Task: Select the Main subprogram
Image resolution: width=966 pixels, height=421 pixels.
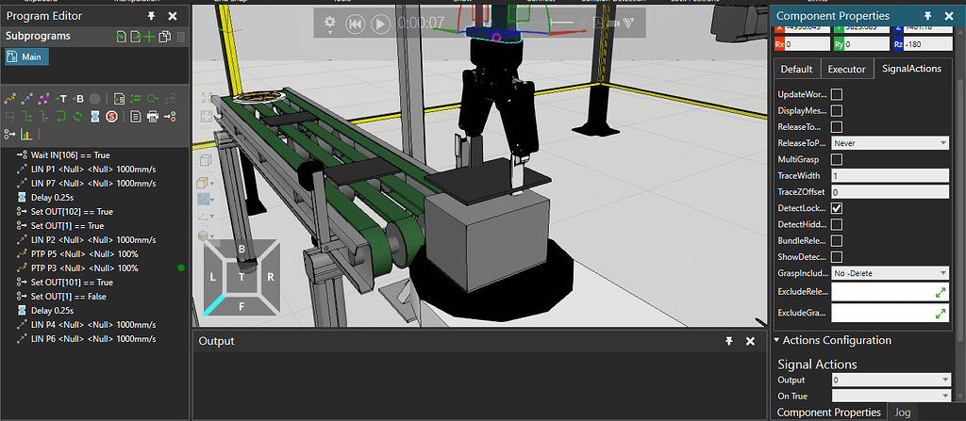Action: (27, 57)
